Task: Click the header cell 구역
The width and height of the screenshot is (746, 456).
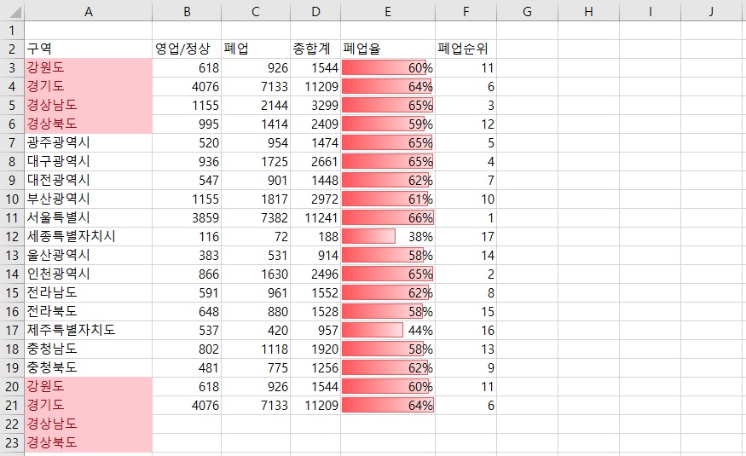Action: [88, 49]
